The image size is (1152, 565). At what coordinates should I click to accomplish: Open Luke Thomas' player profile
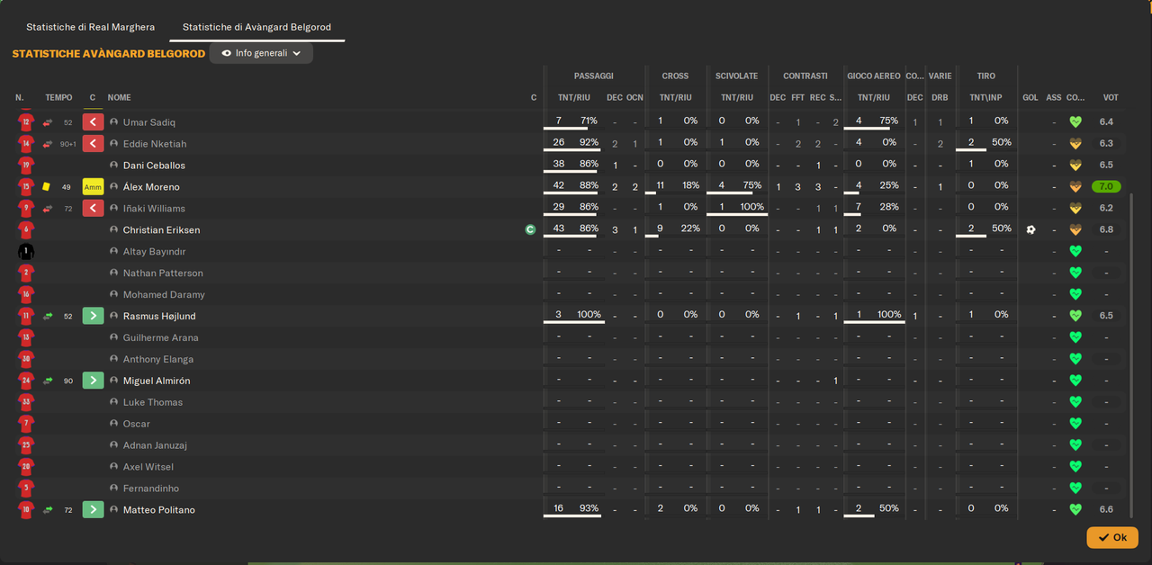pyautogui.click(x=153, y=402)
